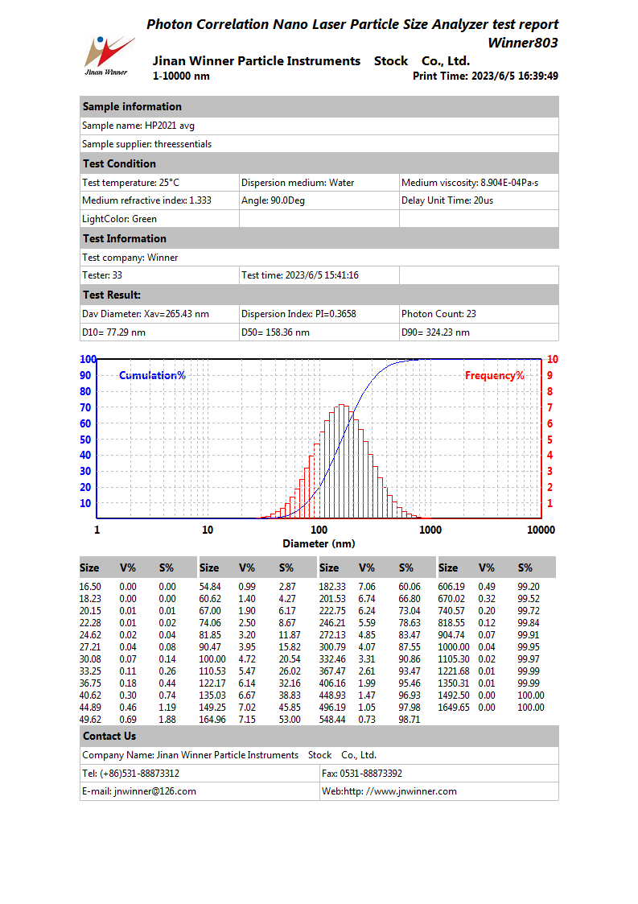
Task: Click the blue Cumulation% chart label
Action: 152,375
